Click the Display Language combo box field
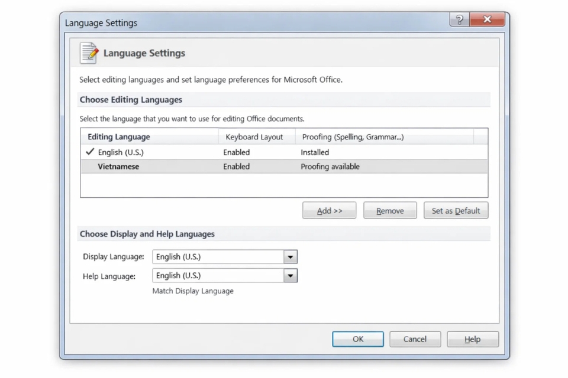The height and width of the screenshot is (378, 568). (218, 257)
